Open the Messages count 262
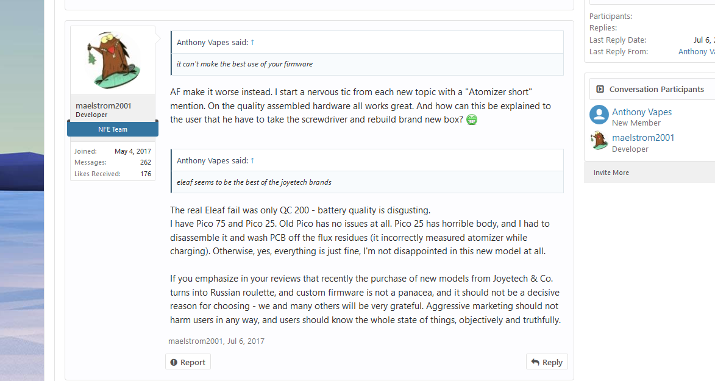The height and width of the screenshot is (381, 715). [146, 162]
